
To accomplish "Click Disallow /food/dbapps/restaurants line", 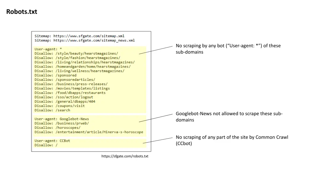I will point(70,93).
